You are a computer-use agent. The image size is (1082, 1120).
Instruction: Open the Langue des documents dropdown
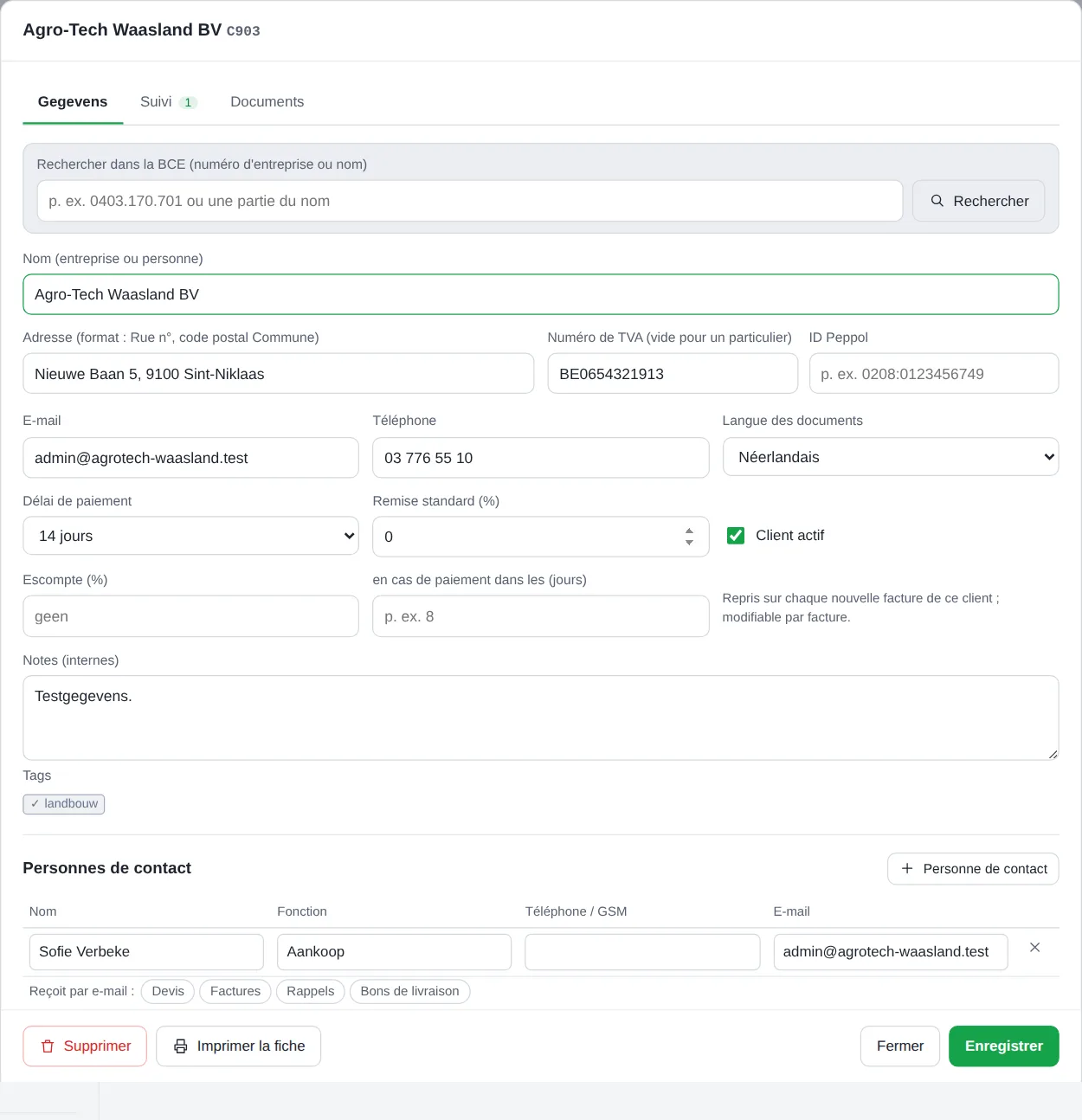[891, 457]
